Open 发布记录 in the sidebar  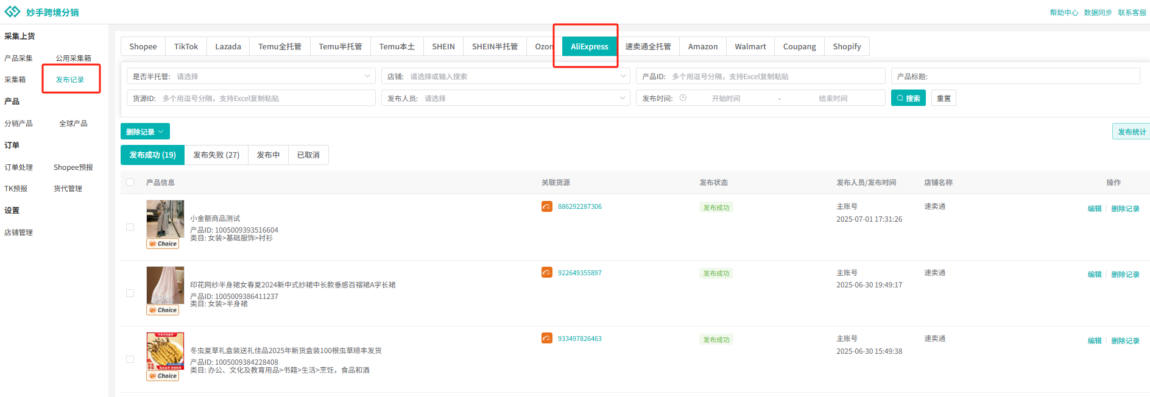point(70,79)
